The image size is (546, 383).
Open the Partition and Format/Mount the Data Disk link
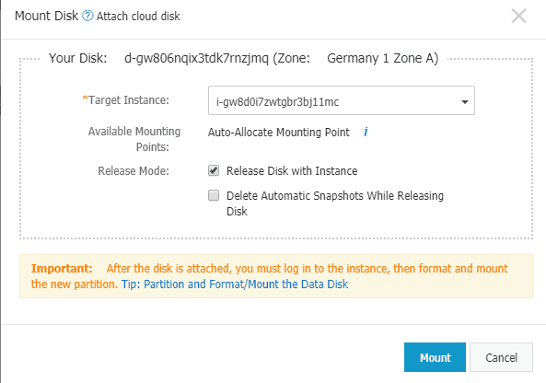tap(246, 284)
